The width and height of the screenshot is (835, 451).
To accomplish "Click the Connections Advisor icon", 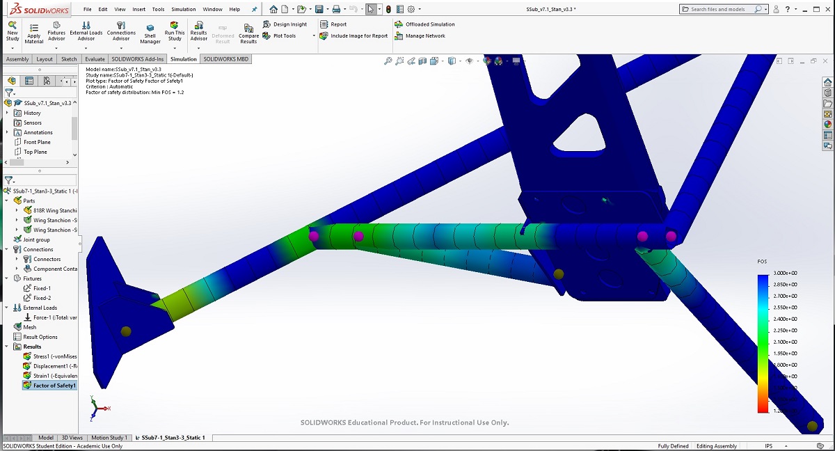I will (x=121, y=32).
